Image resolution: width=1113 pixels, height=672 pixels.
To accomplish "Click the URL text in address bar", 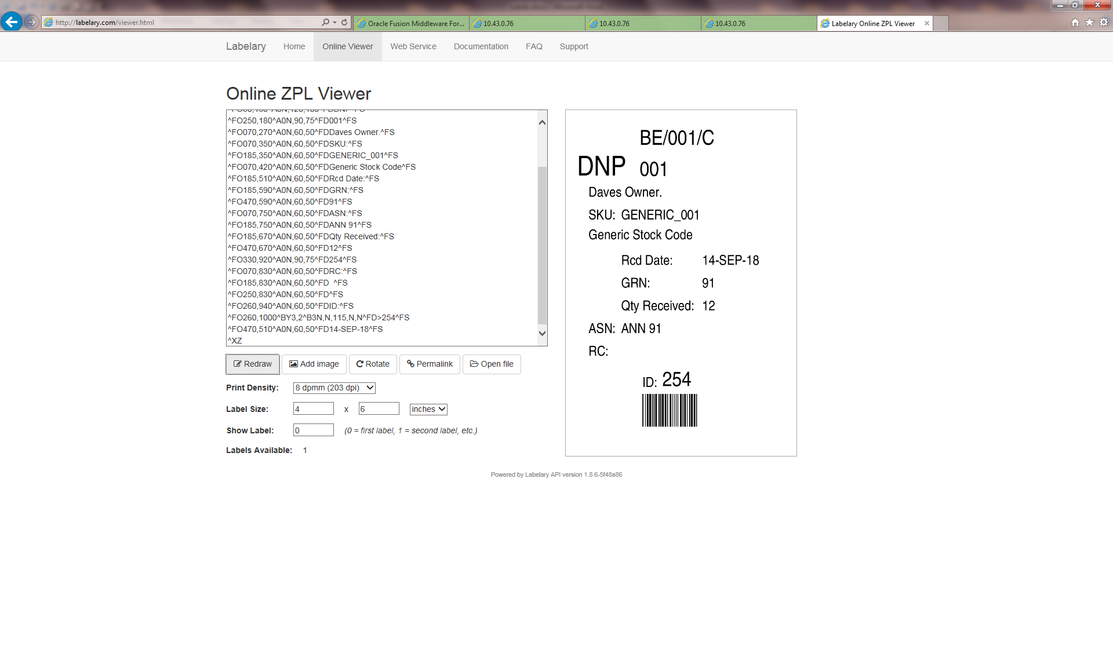I will [x=105, y=23].
